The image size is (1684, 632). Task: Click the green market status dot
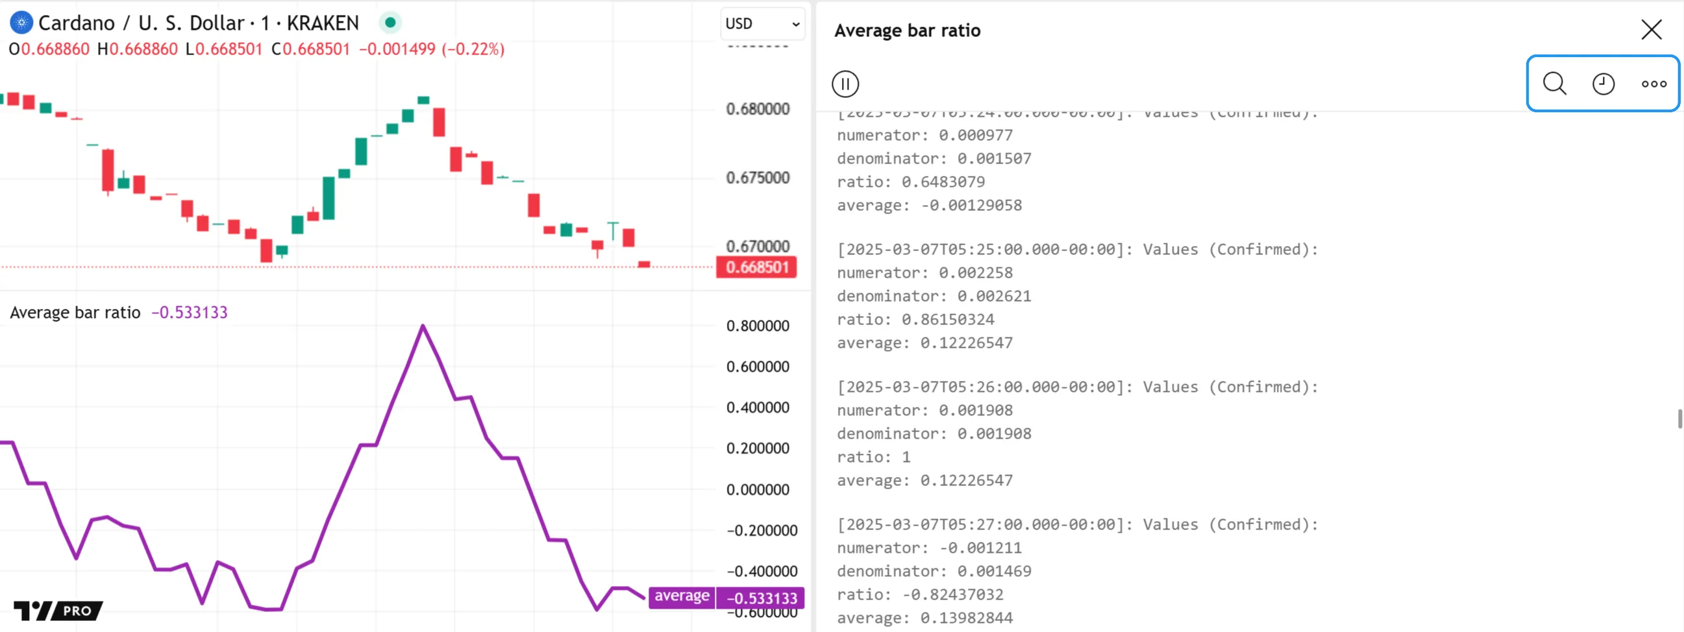click(x=390, y=23)
